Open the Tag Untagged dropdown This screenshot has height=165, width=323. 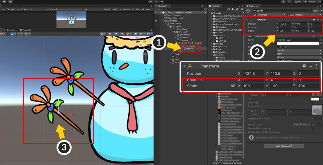click(271, 15)
